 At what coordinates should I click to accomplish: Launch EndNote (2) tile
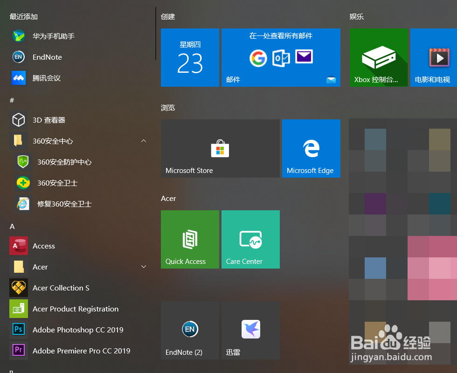pyautogui.click(x=190, y=330)
